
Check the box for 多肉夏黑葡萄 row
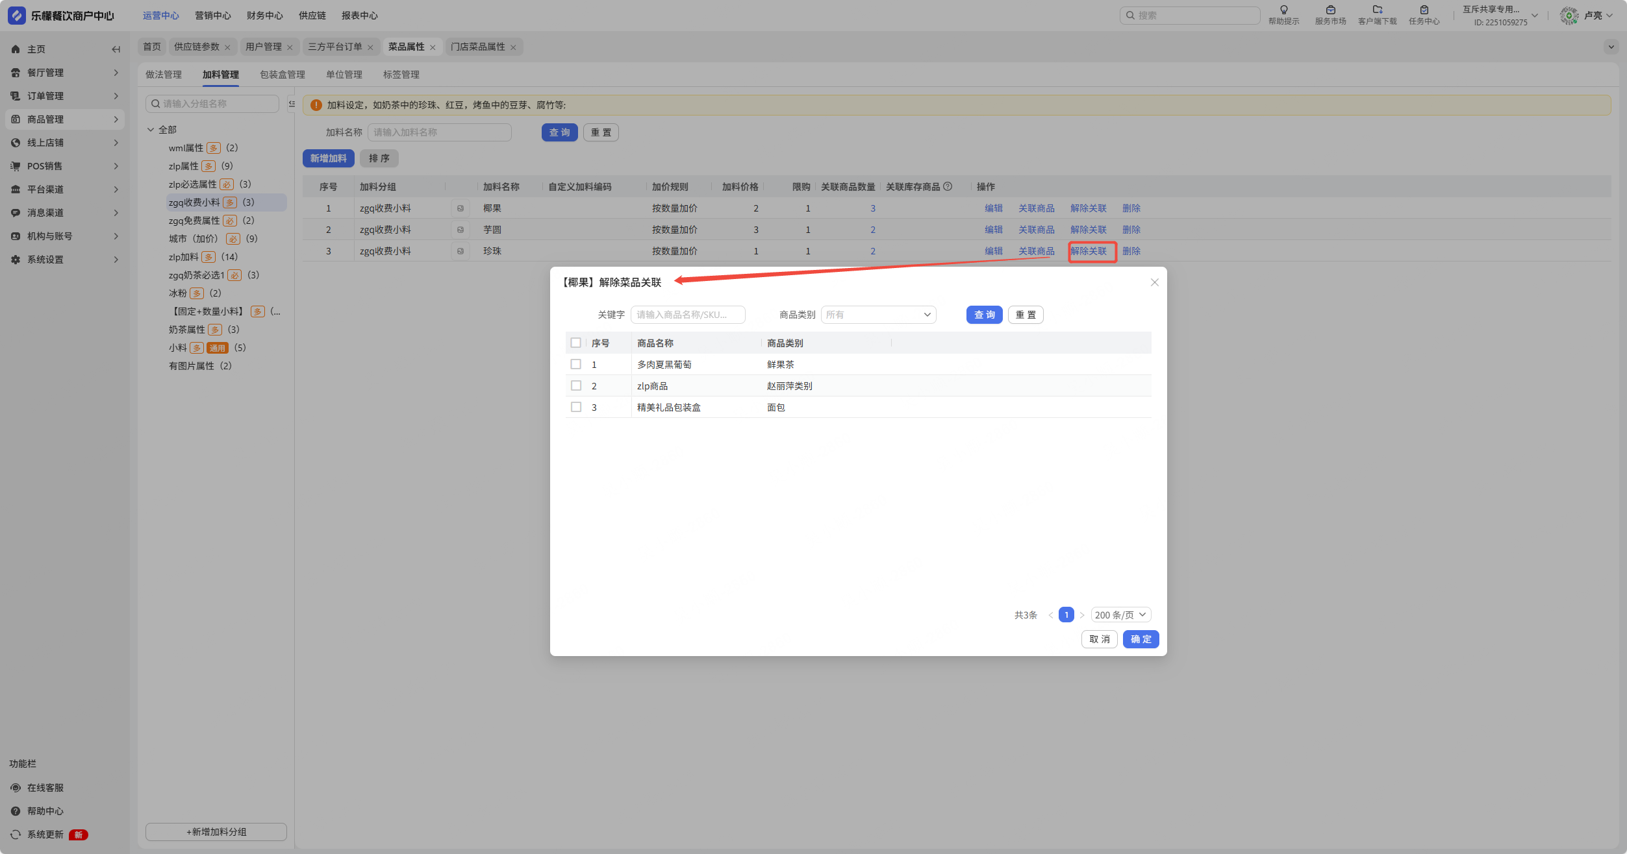pos(575,364)
